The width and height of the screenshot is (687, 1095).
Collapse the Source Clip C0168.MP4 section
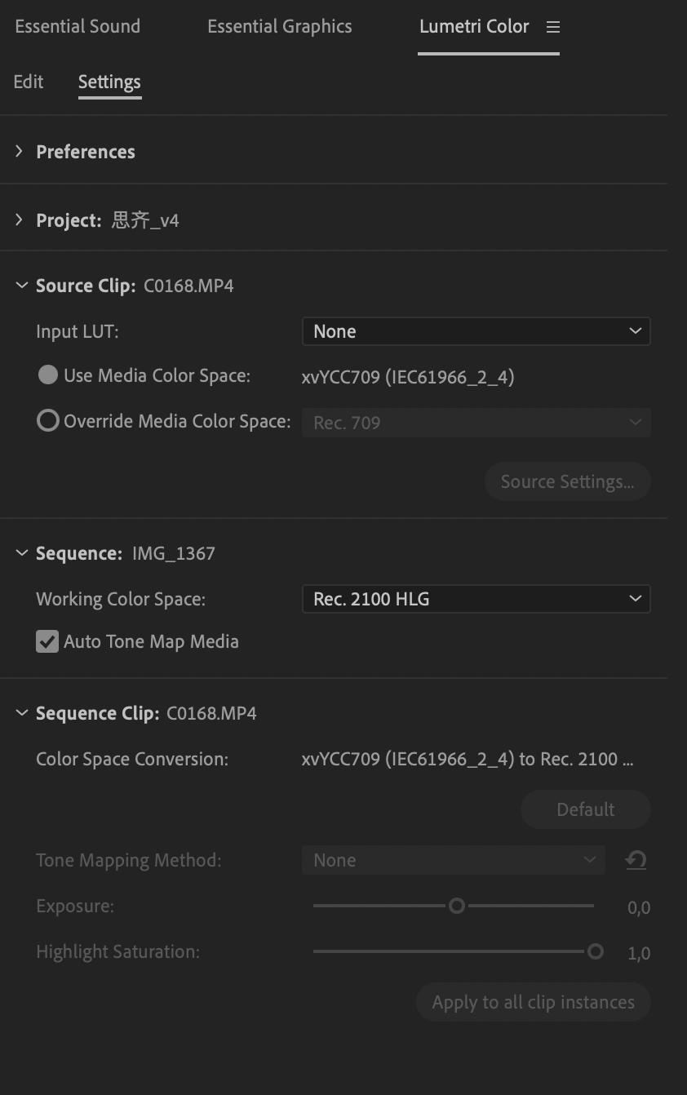coord(20,285)
